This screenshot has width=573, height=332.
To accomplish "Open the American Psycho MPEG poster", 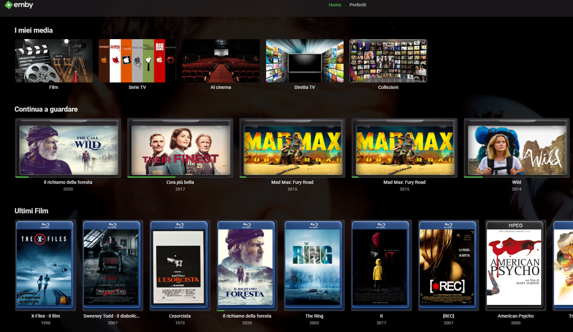I will click(x=516, y=265).
